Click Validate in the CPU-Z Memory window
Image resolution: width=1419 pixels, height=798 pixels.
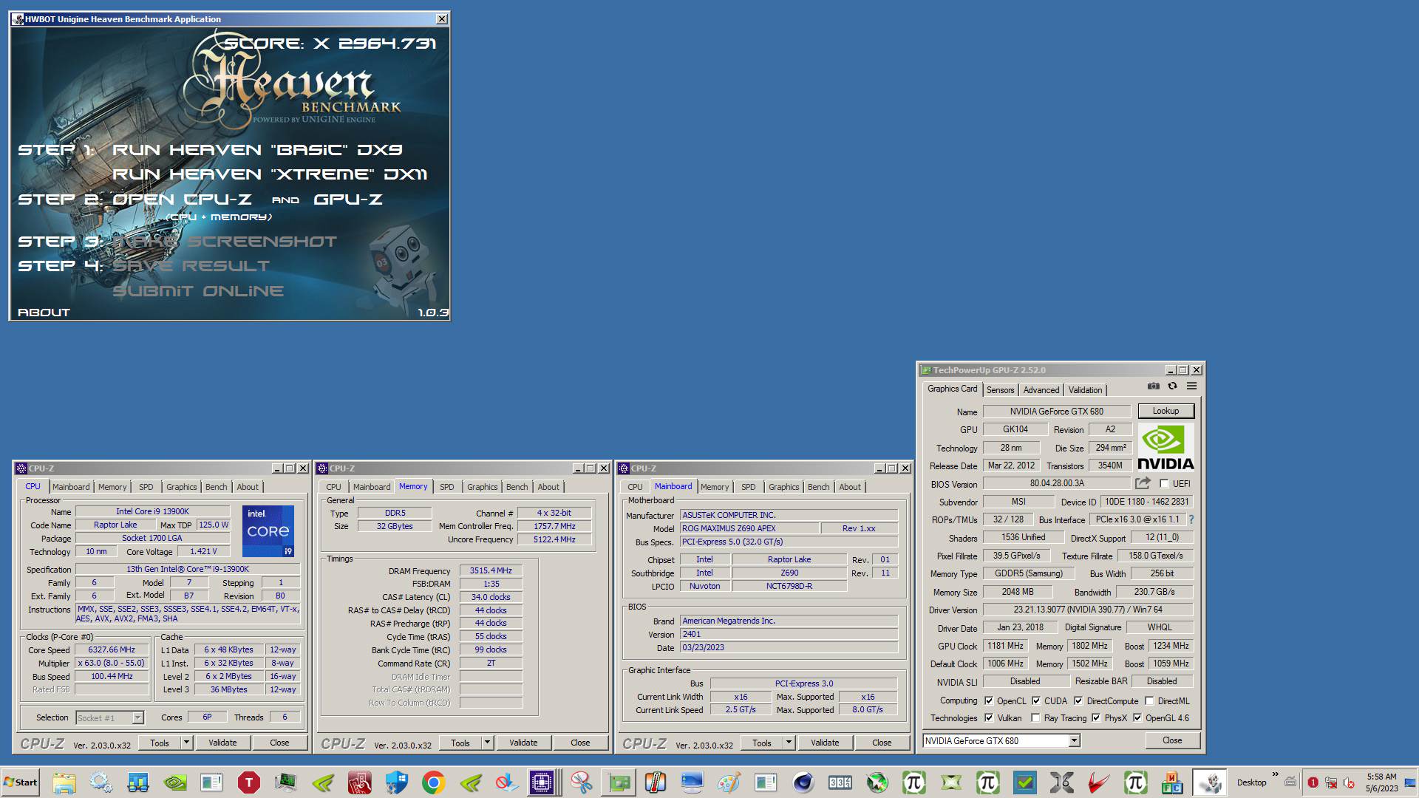point(523,743)
